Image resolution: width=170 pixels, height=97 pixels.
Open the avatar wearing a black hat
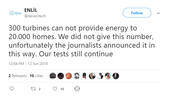[x=84, y=76]
